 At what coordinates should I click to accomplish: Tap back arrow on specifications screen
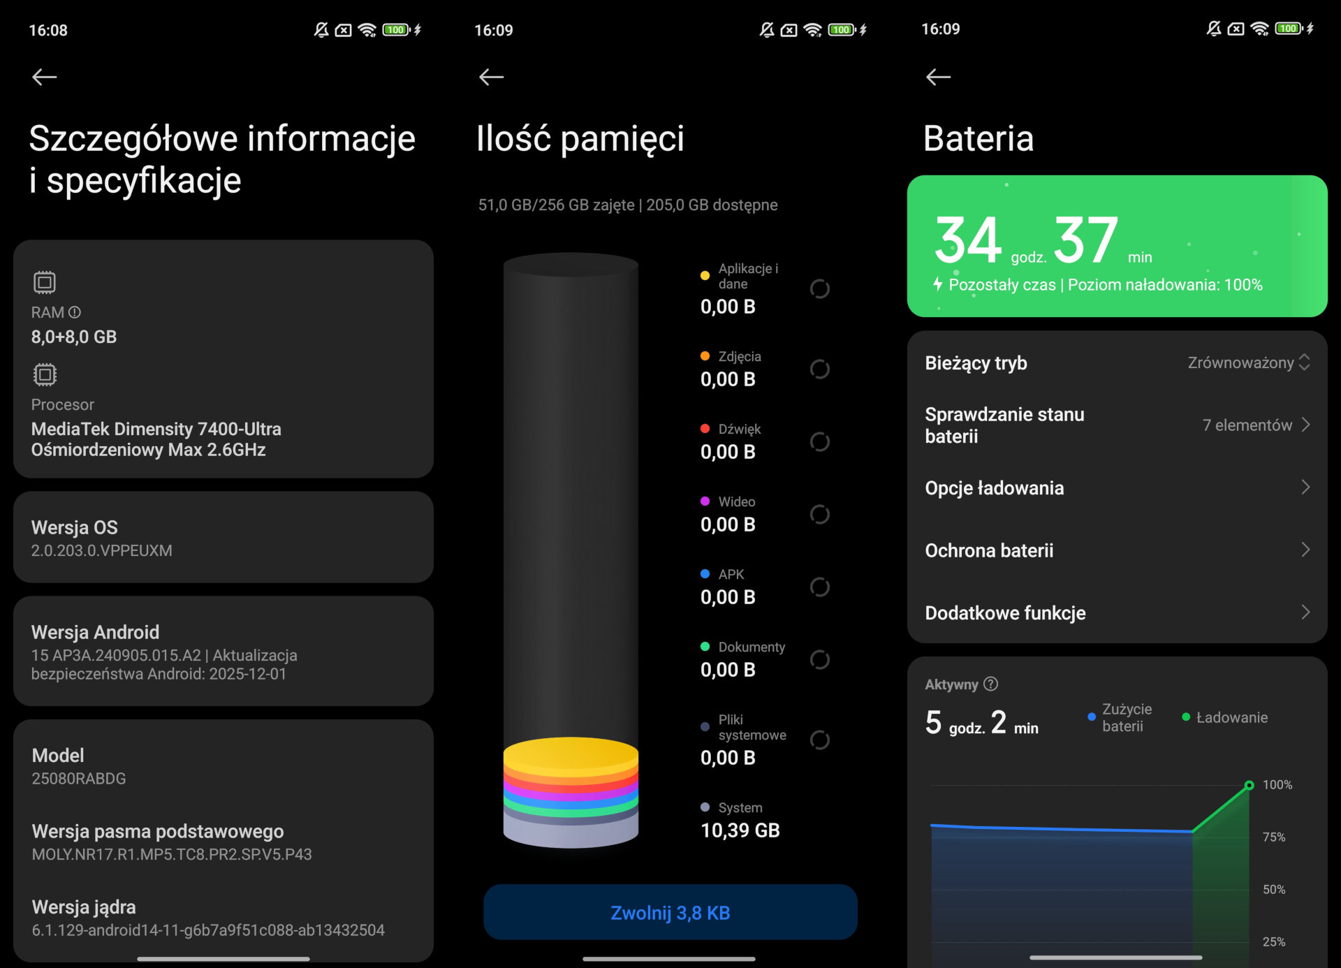click(x=44, y=77)
